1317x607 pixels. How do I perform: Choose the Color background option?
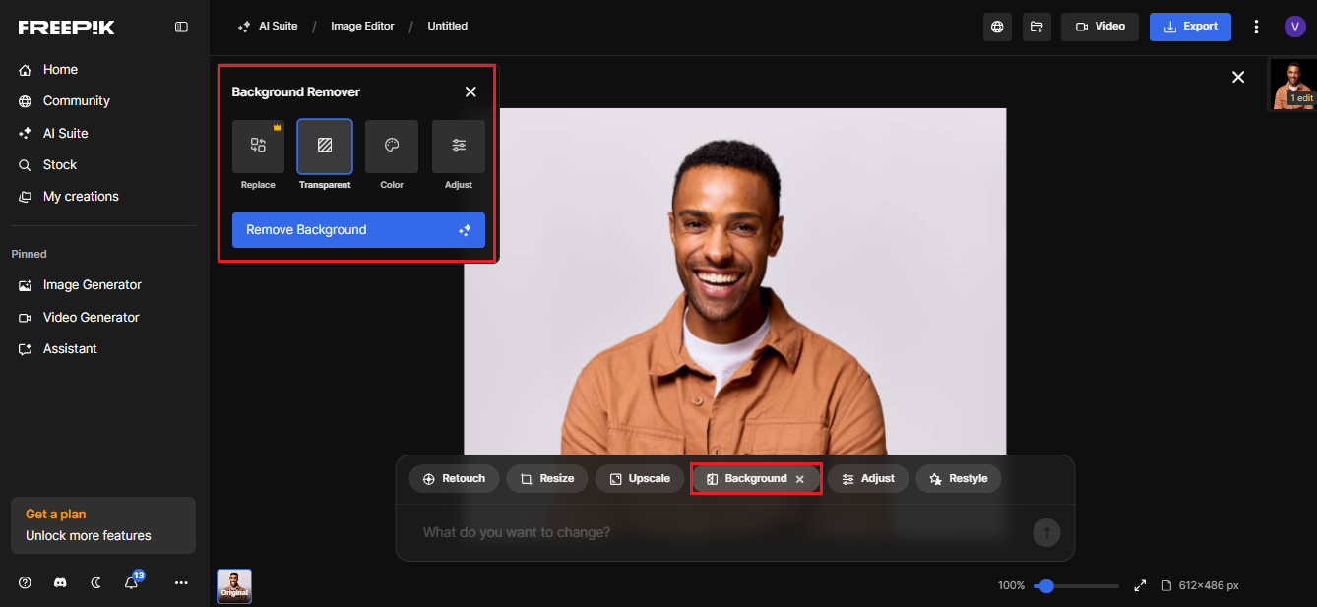[x=392, y=147]
